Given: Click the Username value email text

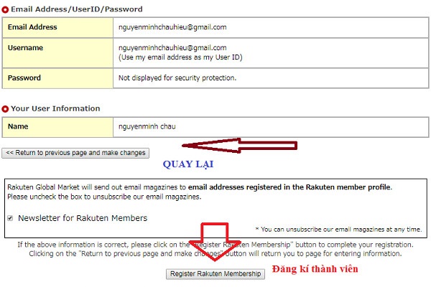Looking at the screenshot, I should 172,48.
